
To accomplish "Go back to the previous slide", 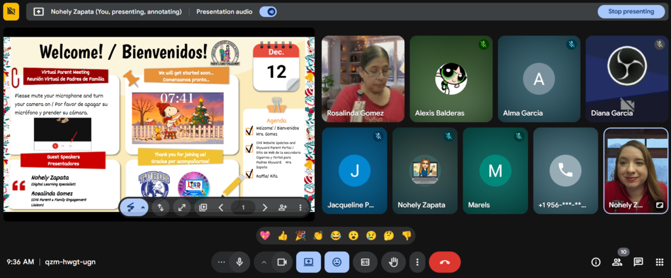I will coord(221,207).
